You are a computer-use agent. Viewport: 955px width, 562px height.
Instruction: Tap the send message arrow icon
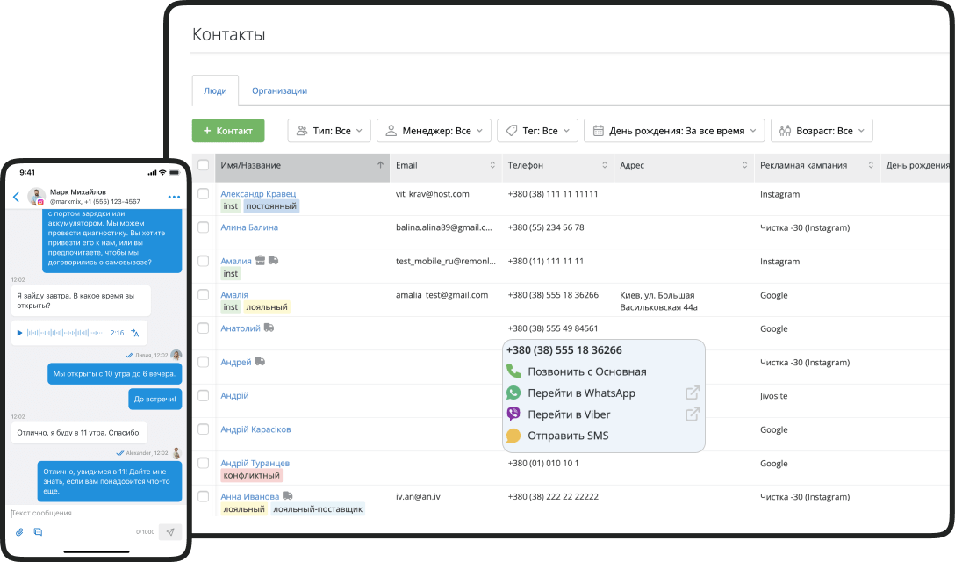click(x=169, y=530)
